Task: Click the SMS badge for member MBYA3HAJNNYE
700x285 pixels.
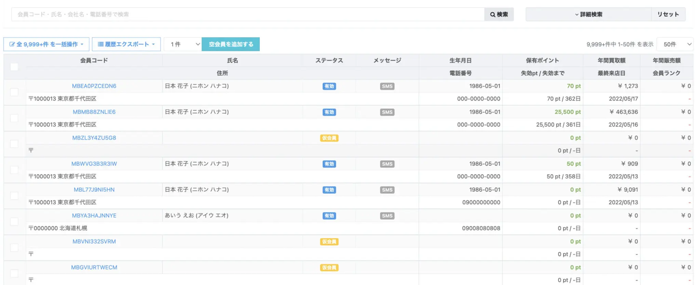Action: tap(387, 216)
